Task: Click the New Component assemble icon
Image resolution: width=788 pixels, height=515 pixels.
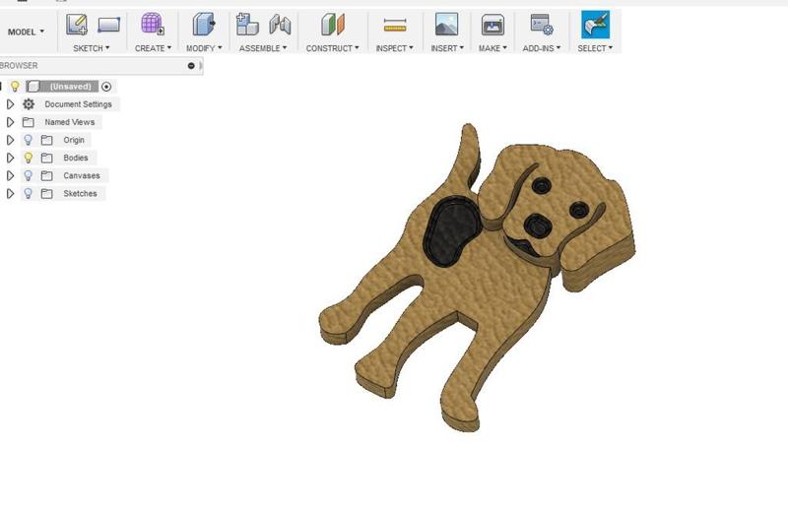Action: 247,24
